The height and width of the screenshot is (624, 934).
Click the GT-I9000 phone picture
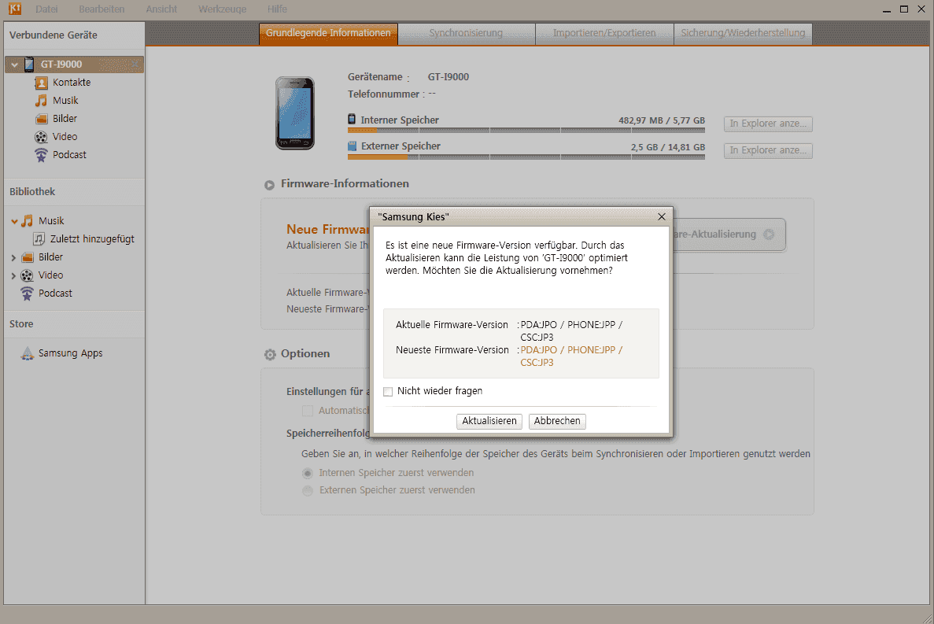point(295,113)
